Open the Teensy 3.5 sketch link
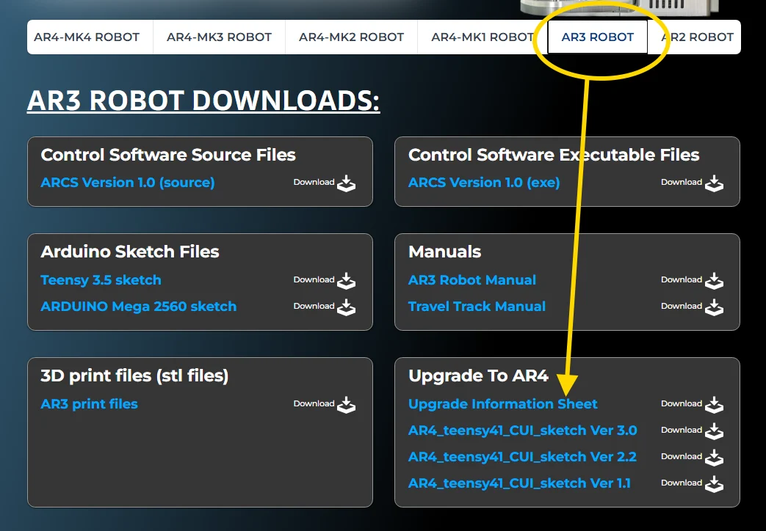 click(101, 280)
